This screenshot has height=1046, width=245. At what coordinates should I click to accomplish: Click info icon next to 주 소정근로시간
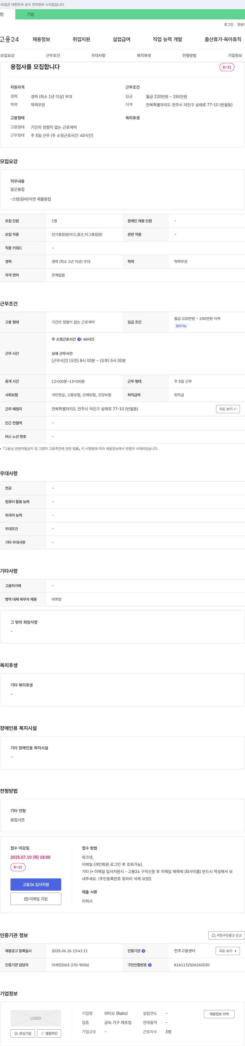pos(79,339)
